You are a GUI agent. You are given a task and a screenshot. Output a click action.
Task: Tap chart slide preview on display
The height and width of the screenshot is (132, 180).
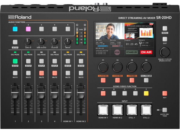[x=139, y=31]
